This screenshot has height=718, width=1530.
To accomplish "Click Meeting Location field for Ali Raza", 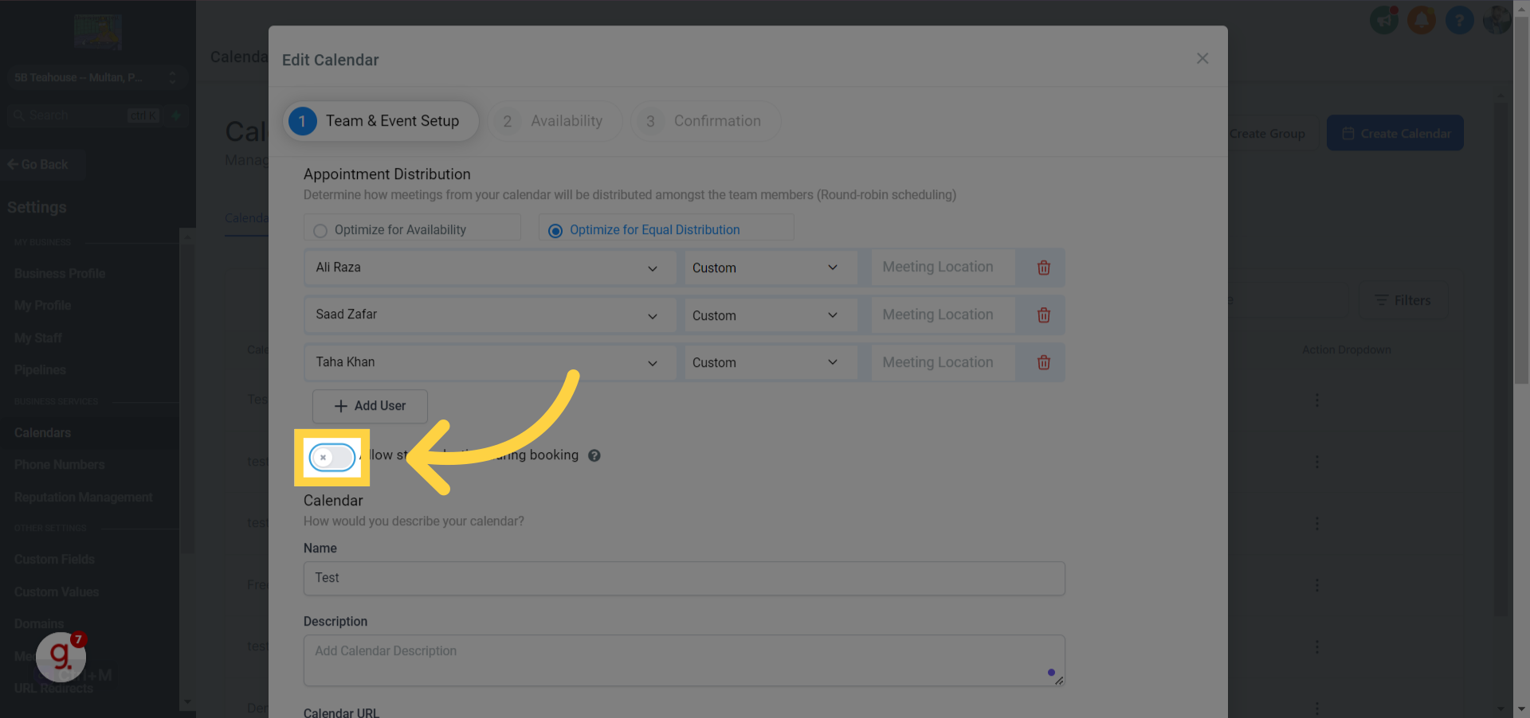I will pos(943,267).
